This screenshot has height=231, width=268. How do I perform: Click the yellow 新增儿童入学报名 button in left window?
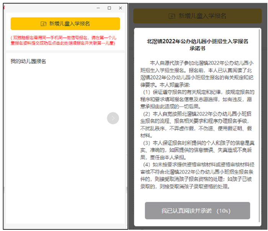click(x=65, y=24)
